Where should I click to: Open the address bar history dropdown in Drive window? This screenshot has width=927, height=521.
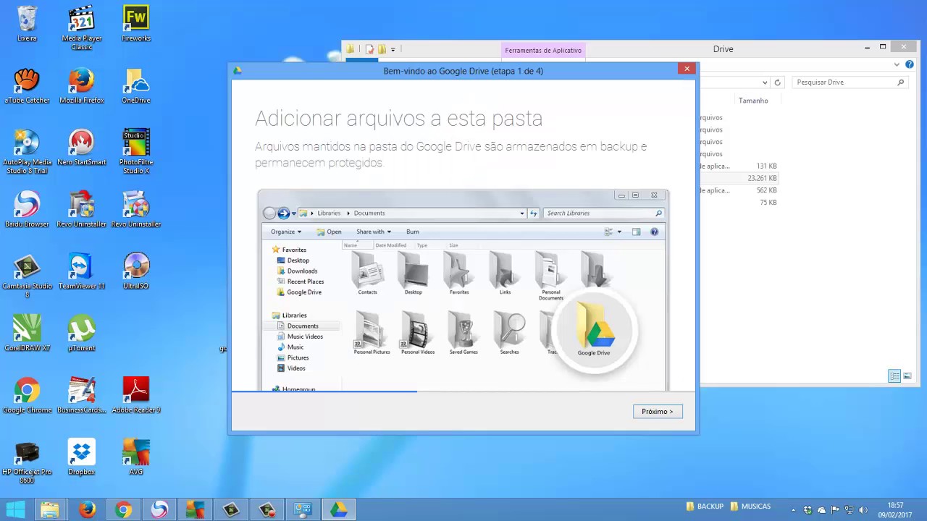tap(765, 82)
